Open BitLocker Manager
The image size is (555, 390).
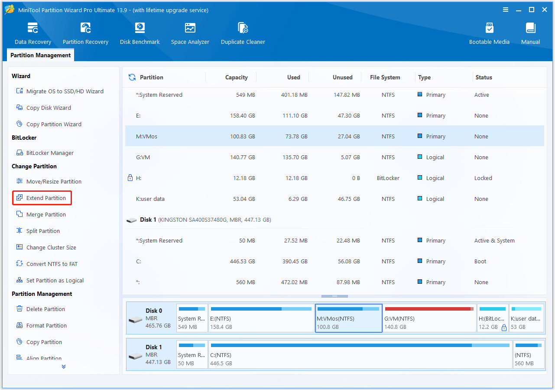click(45, 153)
